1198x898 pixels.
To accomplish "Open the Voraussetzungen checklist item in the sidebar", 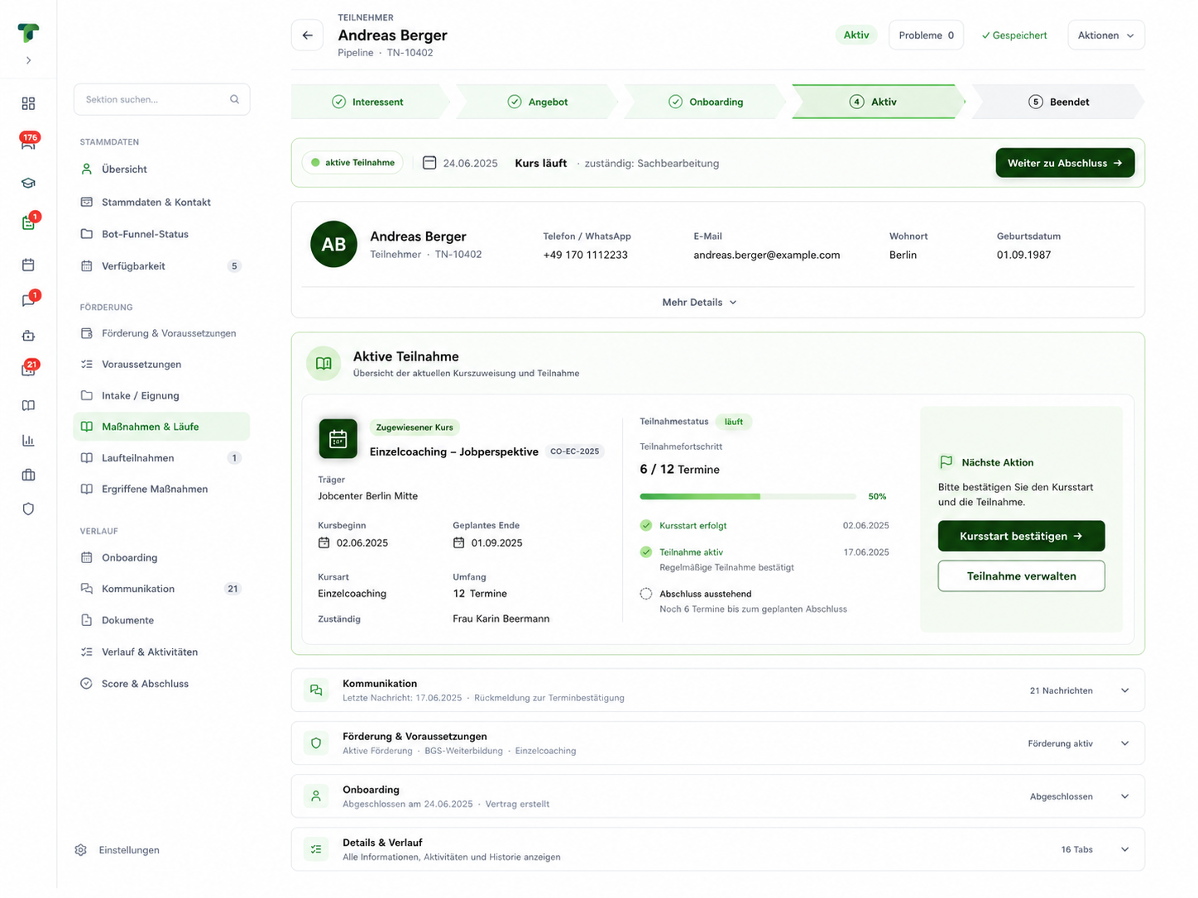I will (x=162, y=364).
